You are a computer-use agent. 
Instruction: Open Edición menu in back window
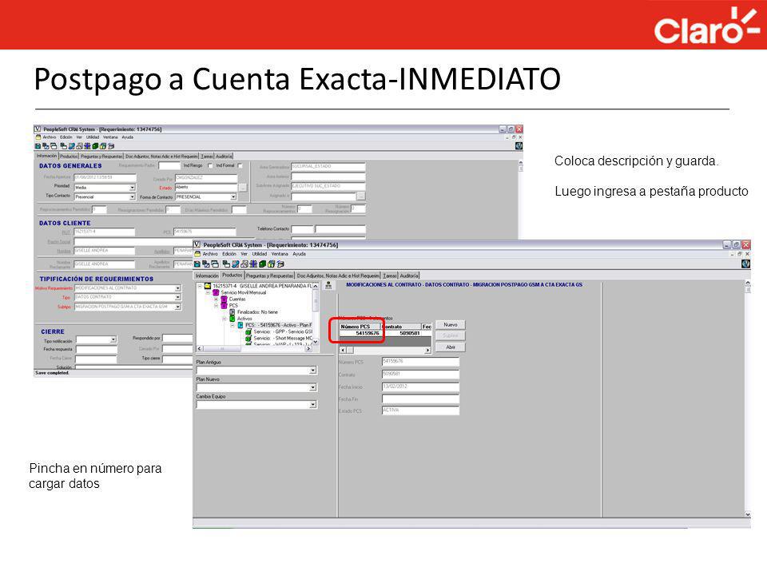66,137
